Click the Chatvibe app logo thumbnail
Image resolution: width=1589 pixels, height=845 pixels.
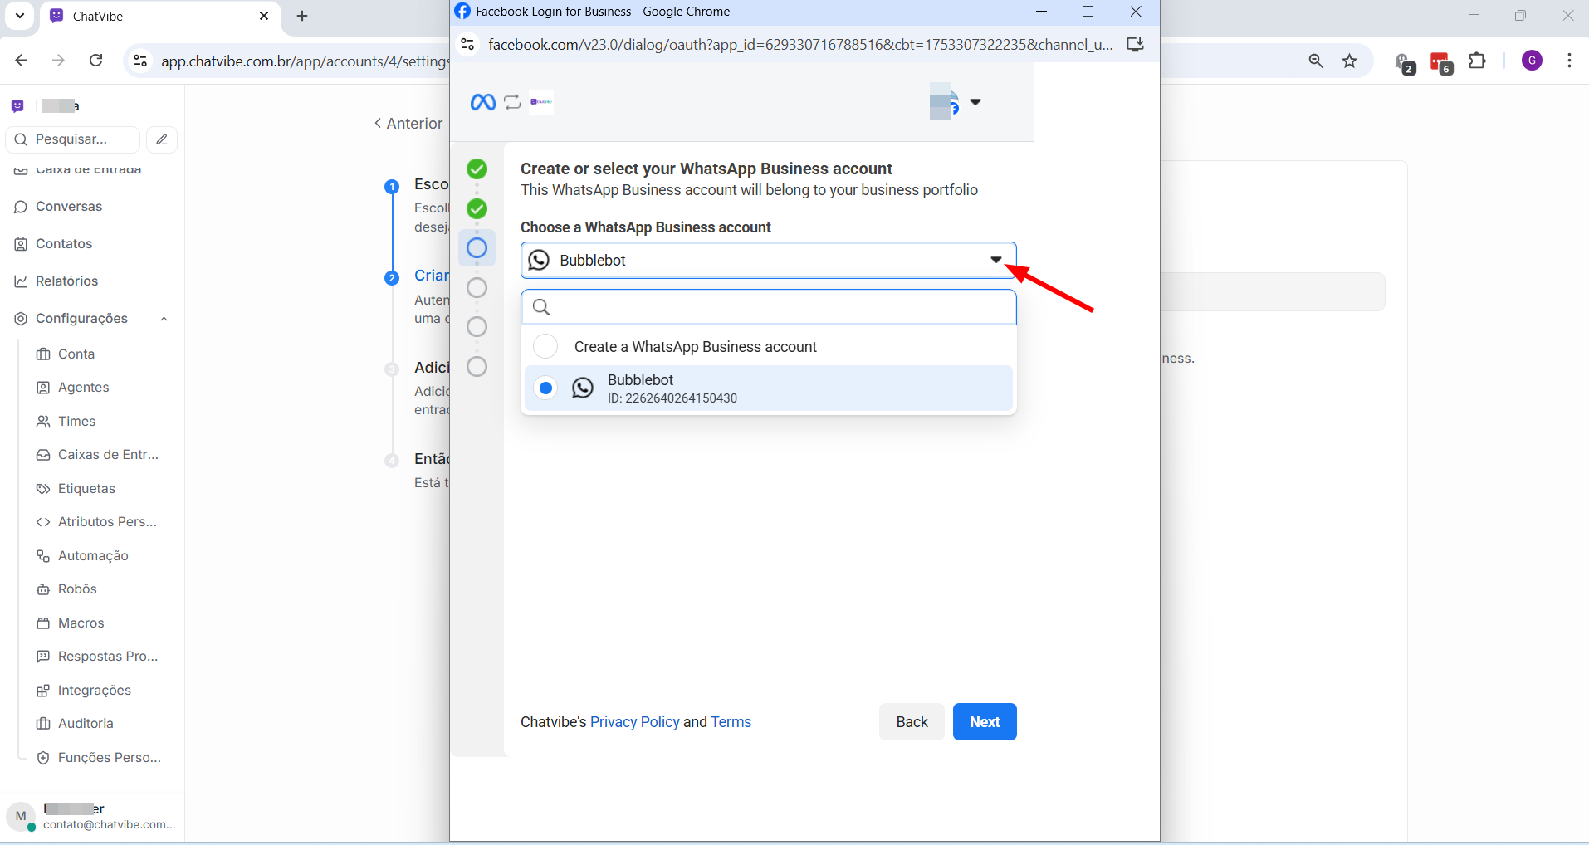click(541, 102)
